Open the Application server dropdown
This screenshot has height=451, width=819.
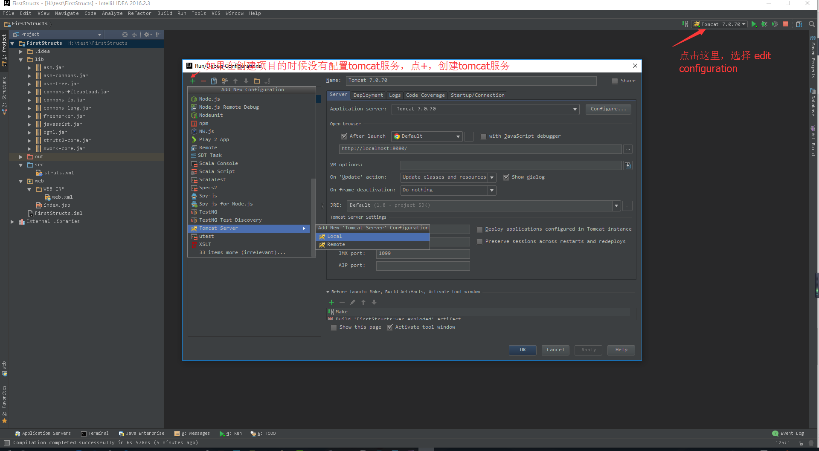point(575,109)
